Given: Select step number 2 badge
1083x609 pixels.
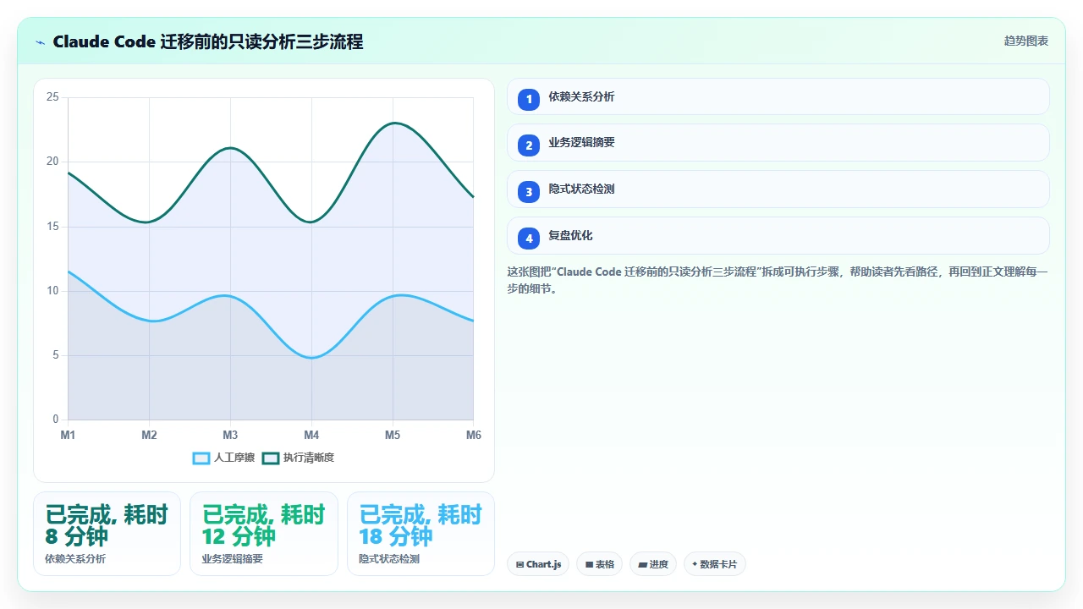Looking at the screenshot, I should (x=529, y=145).
